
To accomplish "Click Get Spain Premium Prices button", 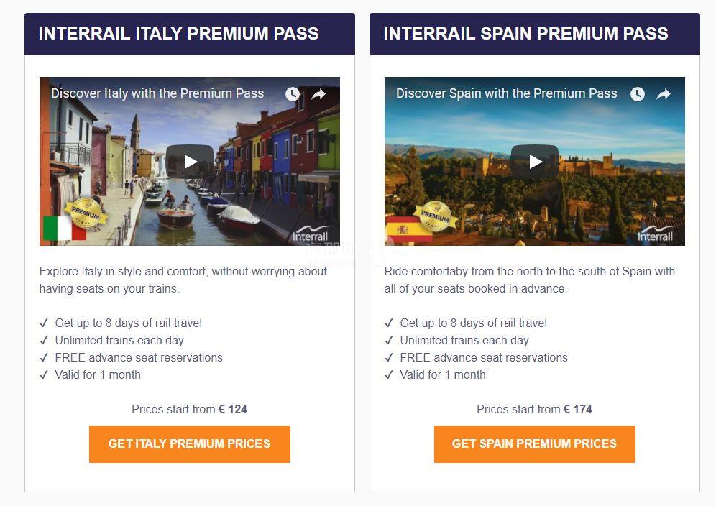I will click(x=535, y=444).
